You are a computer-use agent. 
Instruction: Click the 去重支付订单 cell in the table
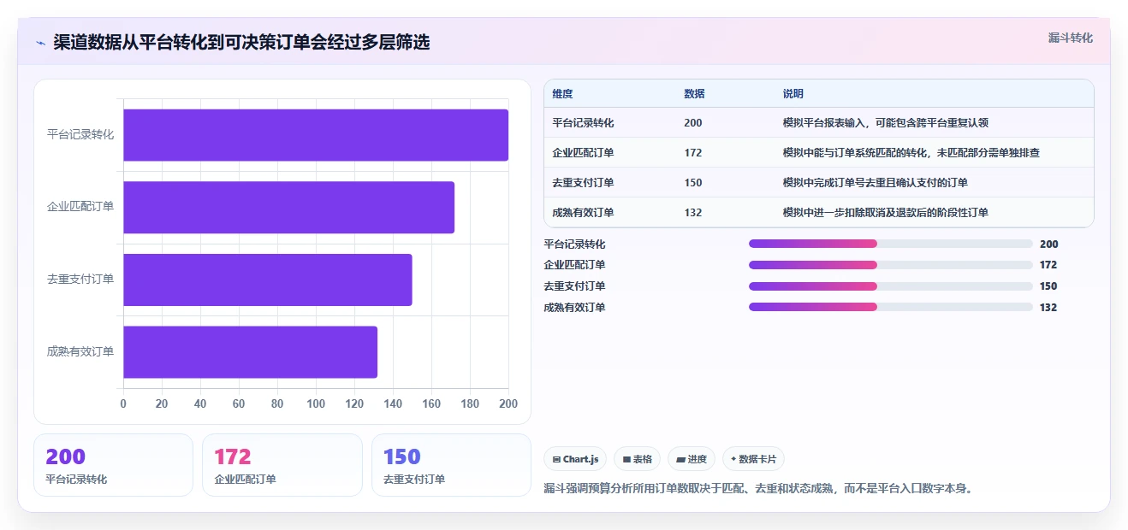(583, 183)
